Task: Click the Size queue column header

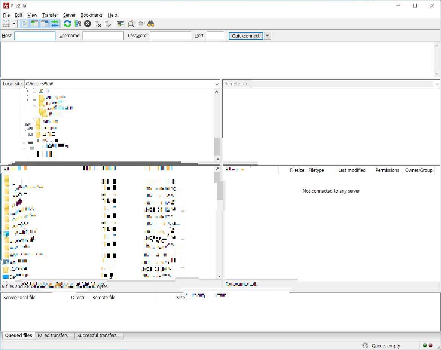Action: (172, 298)
